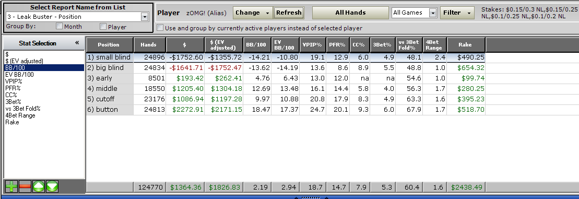Select 'vs 3Bet Fold%' in stat list
The width and height of the screenshot is (579, 199).
(x=44, y=109)
